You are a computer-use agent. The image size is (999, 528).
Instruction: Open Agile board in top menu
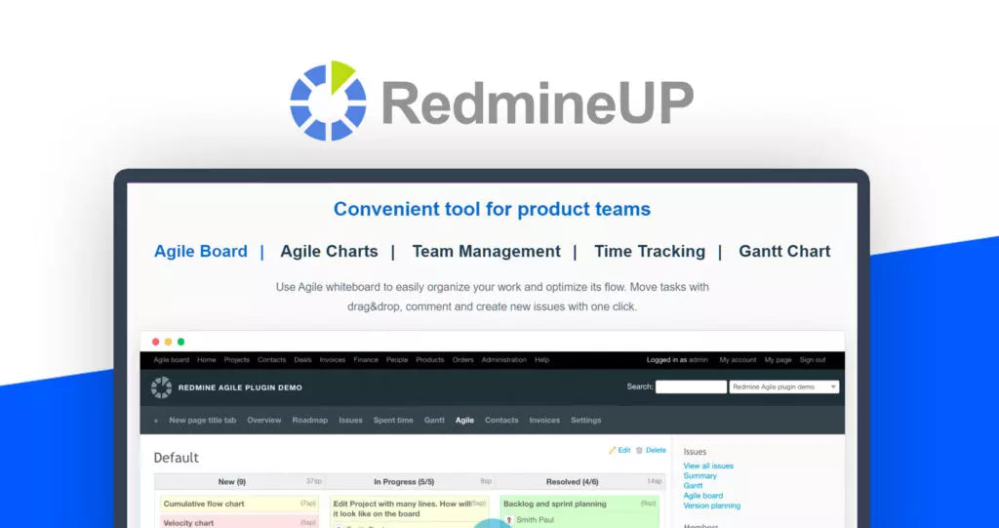[172, 360]
